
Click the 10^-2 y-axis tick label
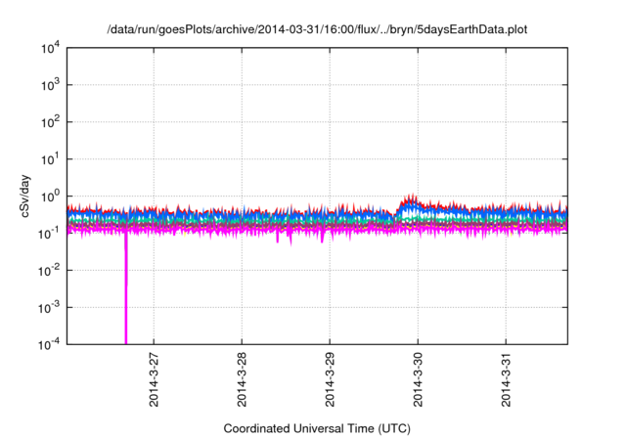49,271
